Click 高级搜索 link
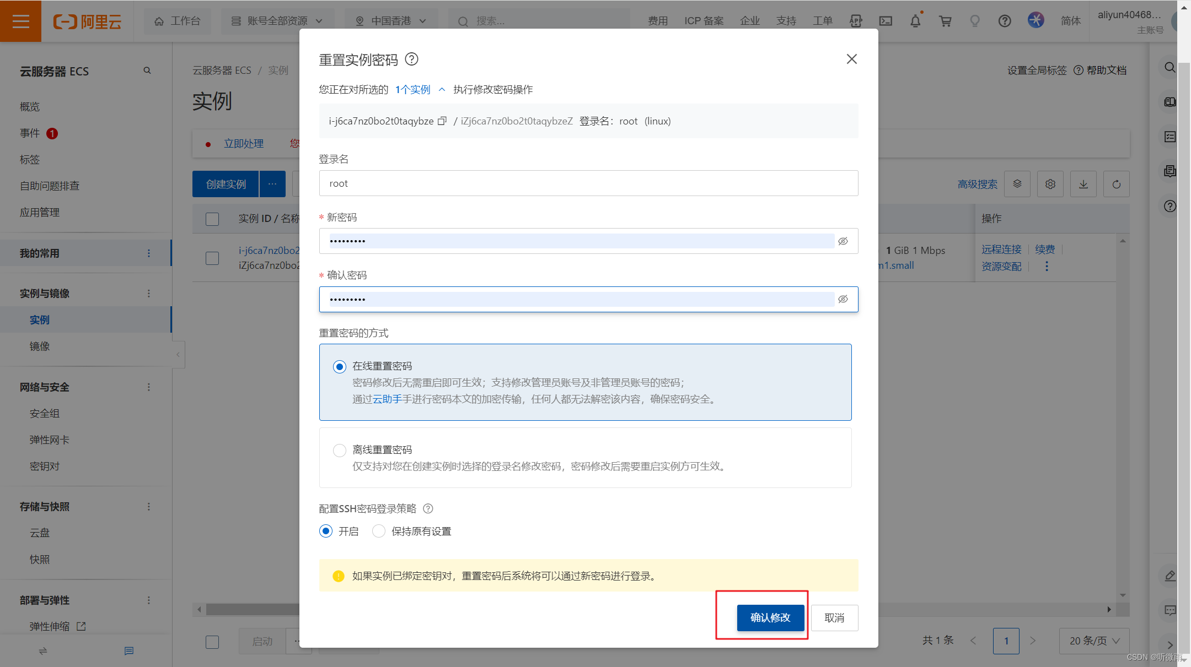The width and height of the screenshot is (1191, 667). coord(978,184)
